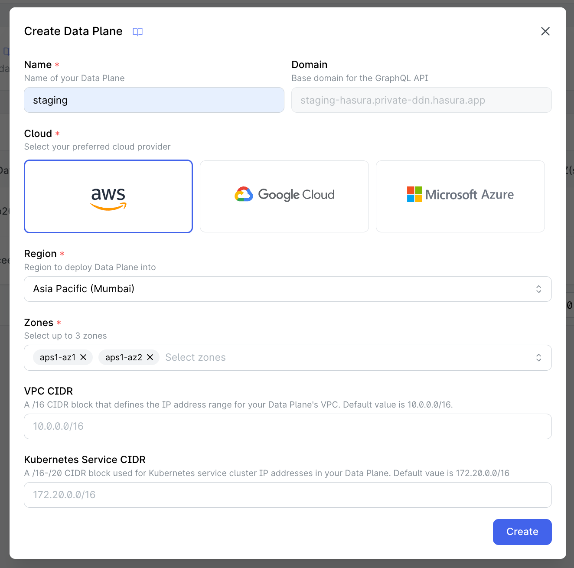Remove zone aps1-az2 via its X icon

[150, 357]
